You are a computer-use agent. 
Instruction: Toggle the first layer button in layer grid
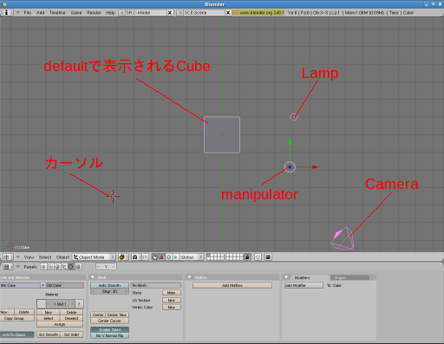click(x=208, y=256)
